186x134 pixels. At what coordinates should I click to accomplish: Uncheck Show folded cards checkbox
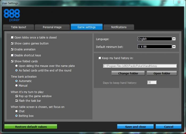[x=12, y=61]
